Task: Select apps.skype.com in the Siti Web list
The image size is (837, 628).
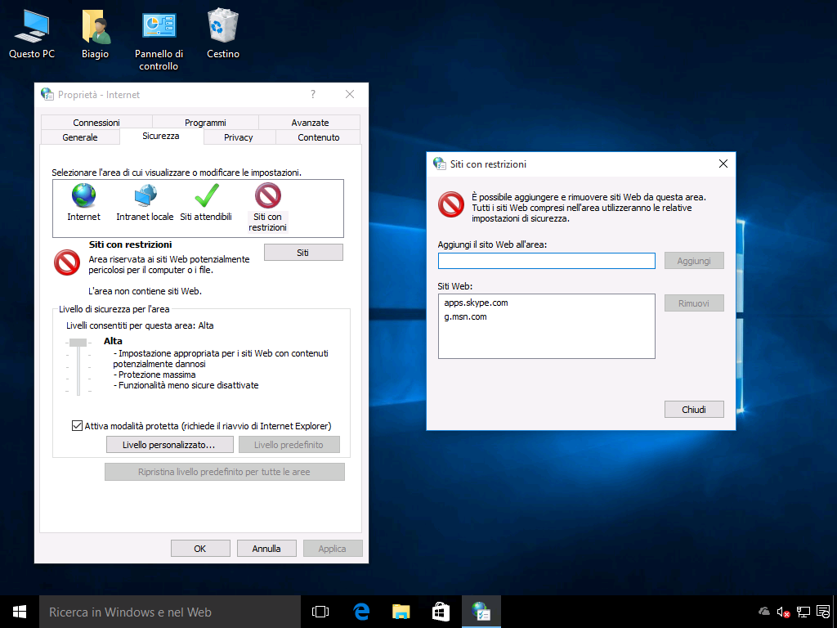Action: 477,303
